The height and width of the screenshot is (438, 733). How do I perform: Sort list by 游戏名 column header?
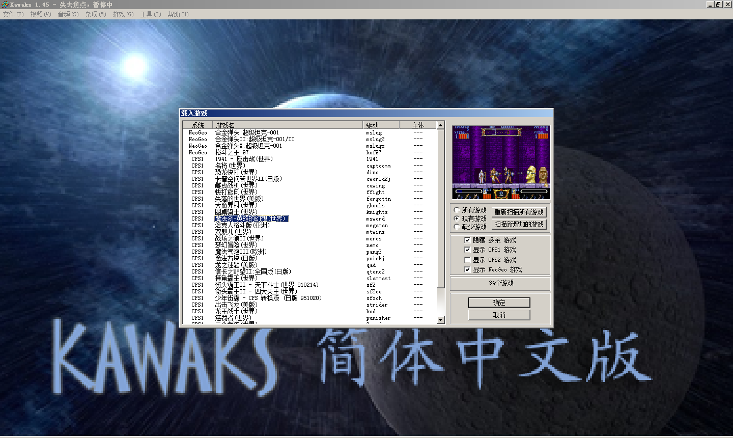coord(288,125)
